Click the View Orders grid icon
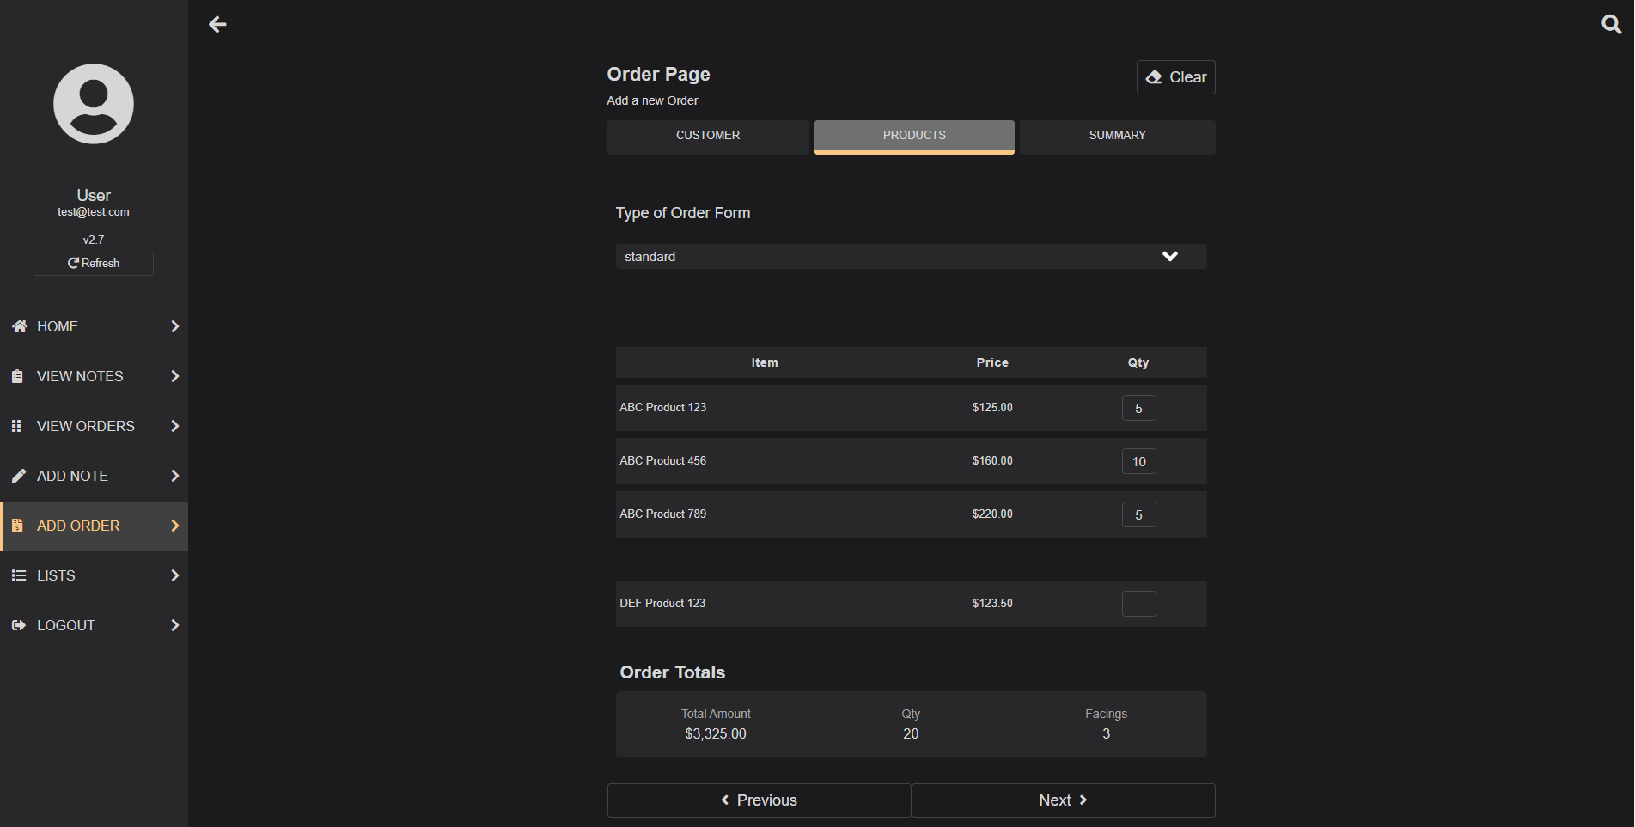1635x827 pixels. [16, 426]
